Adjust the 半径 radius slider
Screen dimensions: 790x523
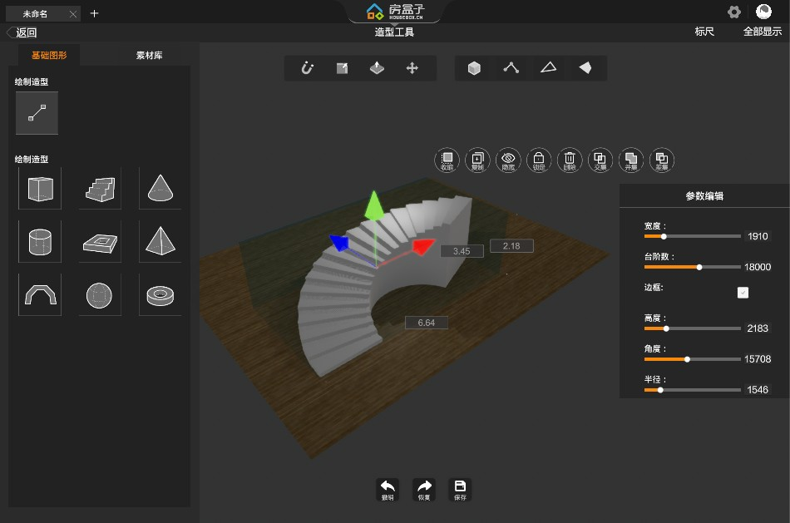[x=692, y=390]
